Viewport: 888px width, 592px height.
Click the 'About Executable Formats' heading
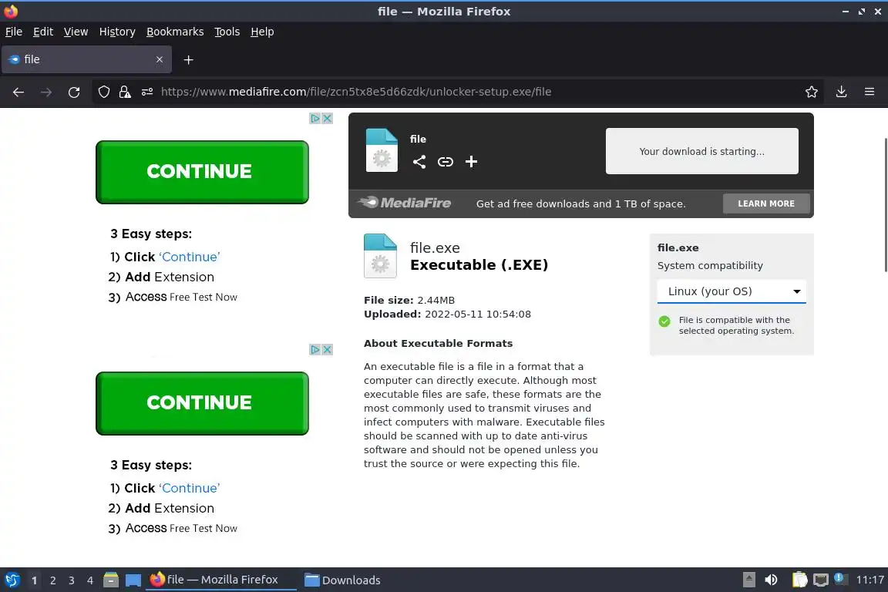coord(438,343)
